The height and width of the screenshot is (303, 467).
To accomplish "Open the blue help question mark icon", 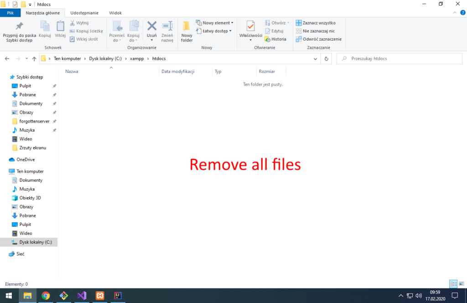I will click(463, 12).
